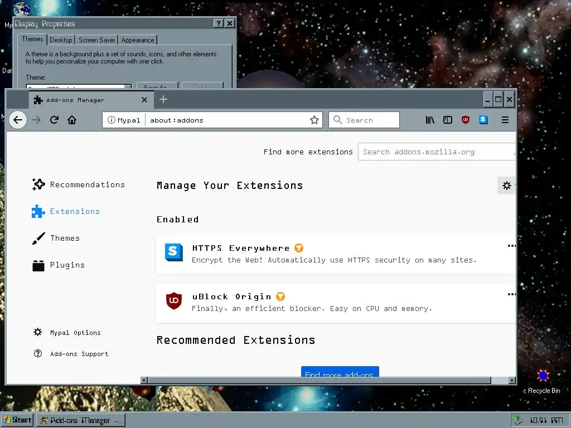
Task: Click the Themes paintbrush icon
Action: [x=38, y=239]
